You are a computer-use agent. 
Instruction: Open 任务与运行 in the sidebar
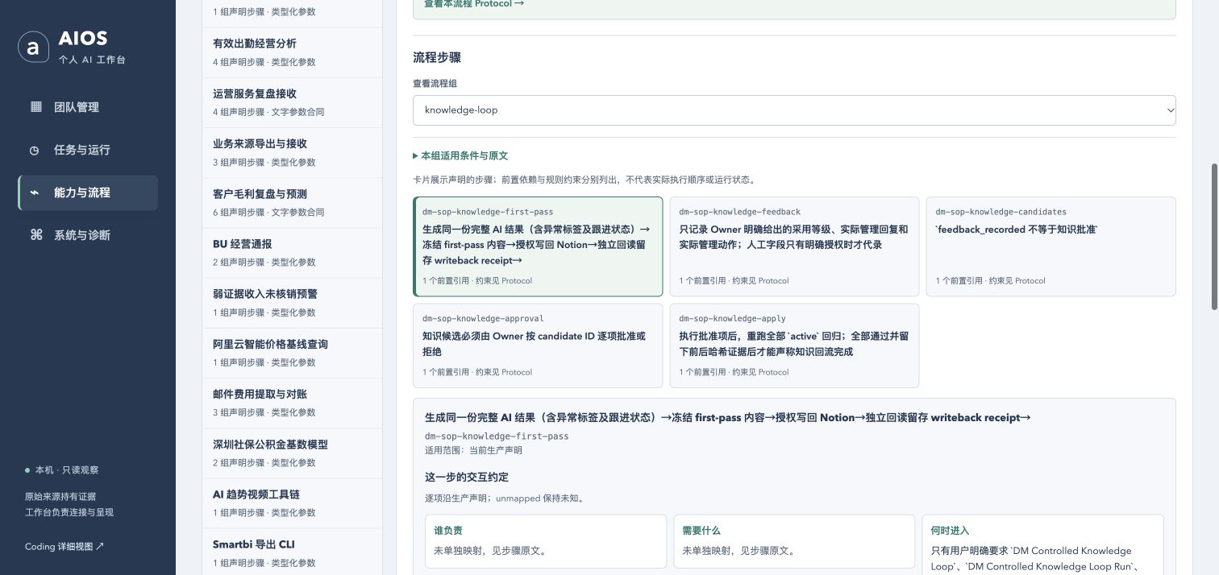tap(88, 150)
